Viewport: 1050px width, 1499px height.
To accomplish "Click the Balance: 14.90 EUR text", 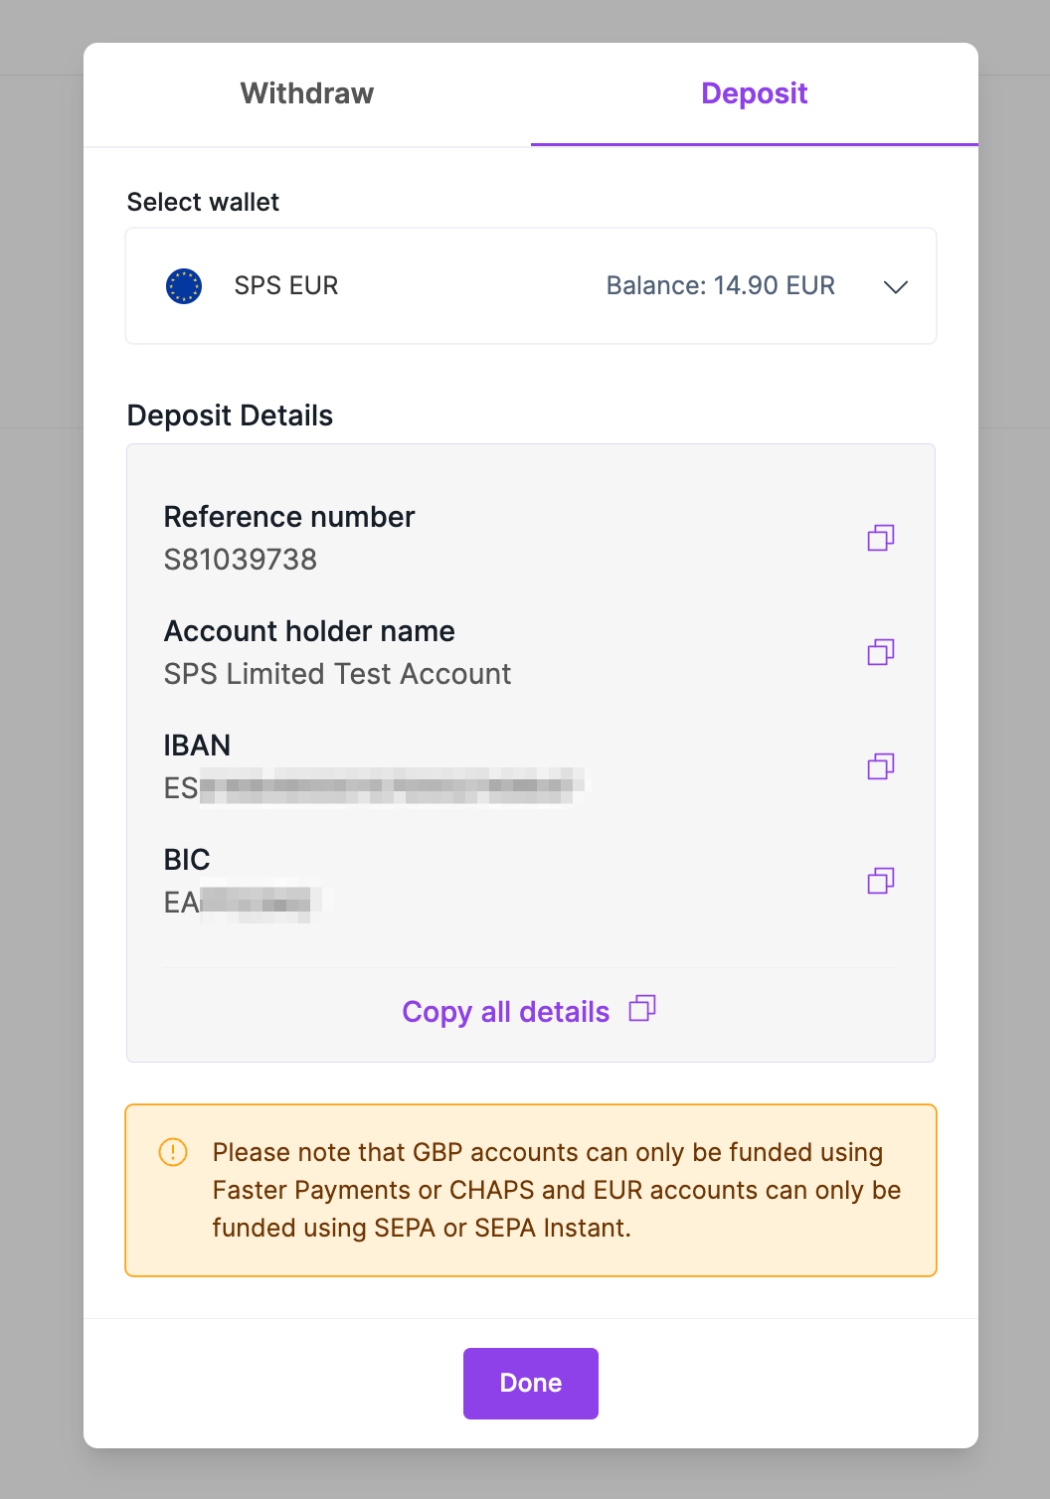I will (721, 285).
